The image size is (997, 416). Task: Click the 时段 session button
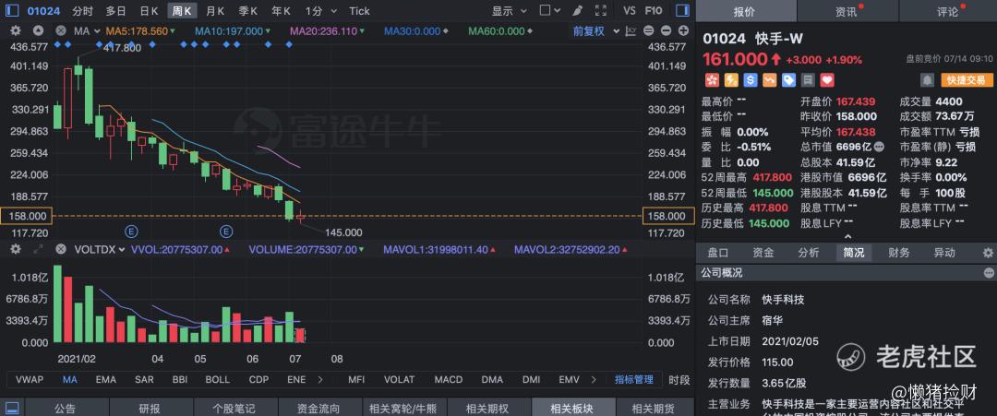tap(679, 380)
